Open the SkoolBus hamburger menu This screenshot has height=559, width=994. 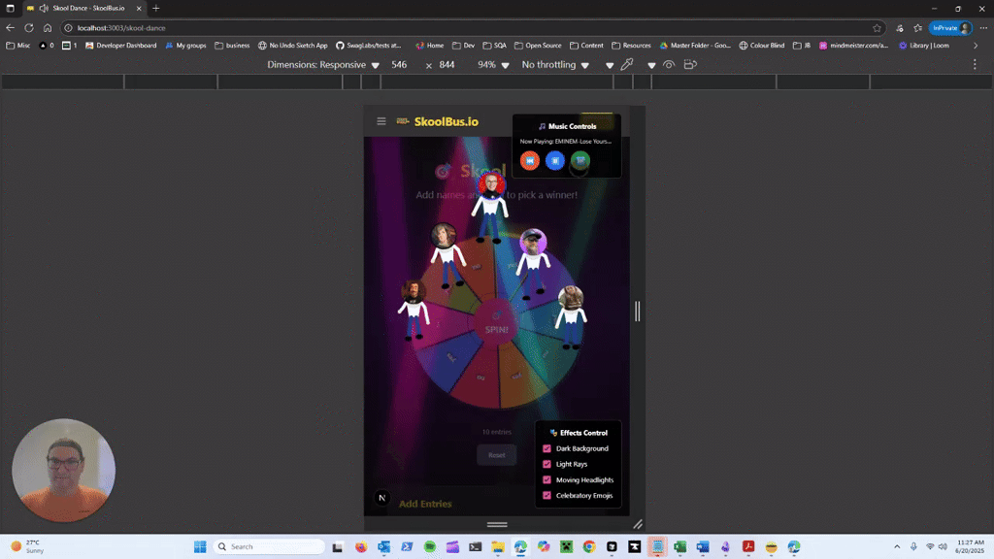point(381,121)
